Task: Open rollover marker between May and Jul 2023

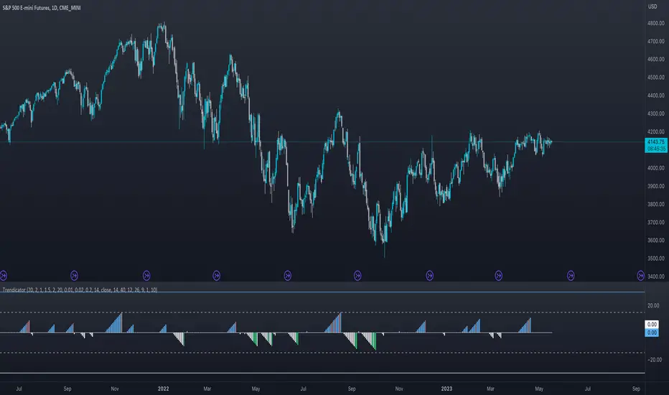Action: [571, 276]
